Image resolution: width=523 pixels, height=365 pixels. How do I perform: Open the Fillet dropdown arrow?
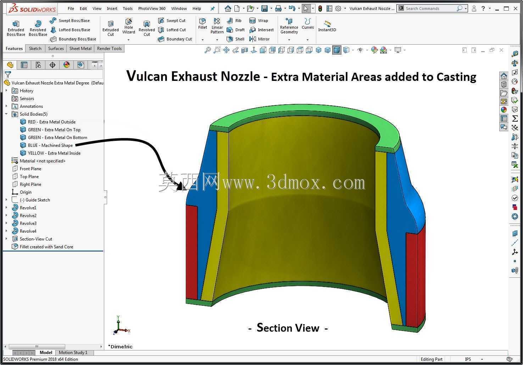click(202, 40)
